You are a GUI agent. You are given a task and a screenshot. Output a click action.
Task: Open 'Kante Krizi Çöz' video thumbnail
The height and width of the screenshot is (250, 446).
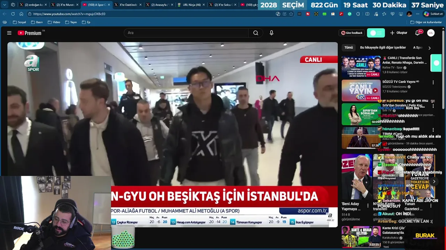(361, 237)
